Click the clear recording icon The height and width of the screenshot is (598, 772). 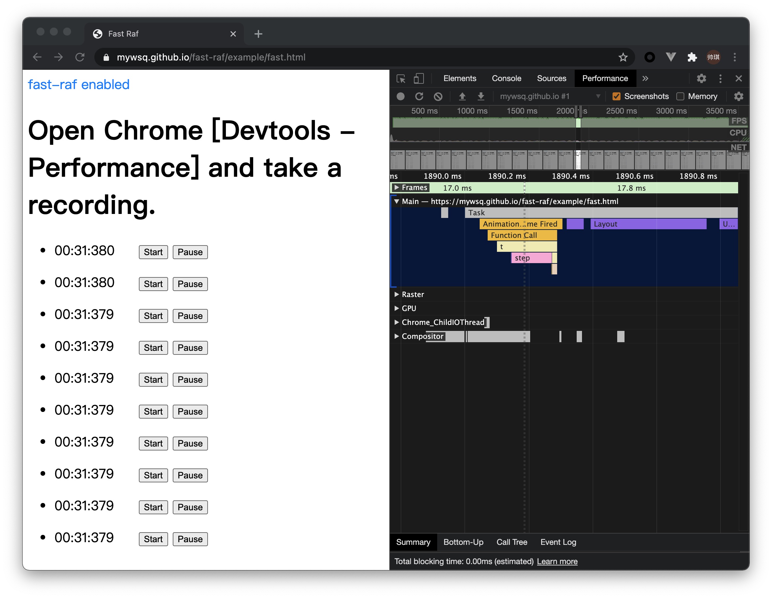438,96
